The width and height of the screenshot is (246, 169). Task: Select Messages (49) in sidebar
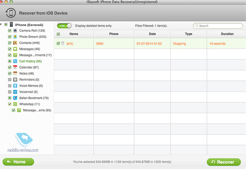(29, 49)
